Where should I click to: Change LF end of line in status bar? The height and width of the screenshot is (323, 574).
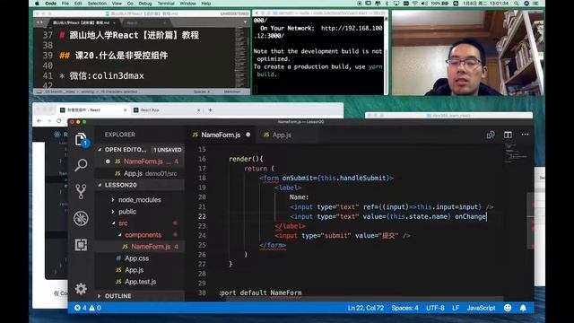(456, 308)
